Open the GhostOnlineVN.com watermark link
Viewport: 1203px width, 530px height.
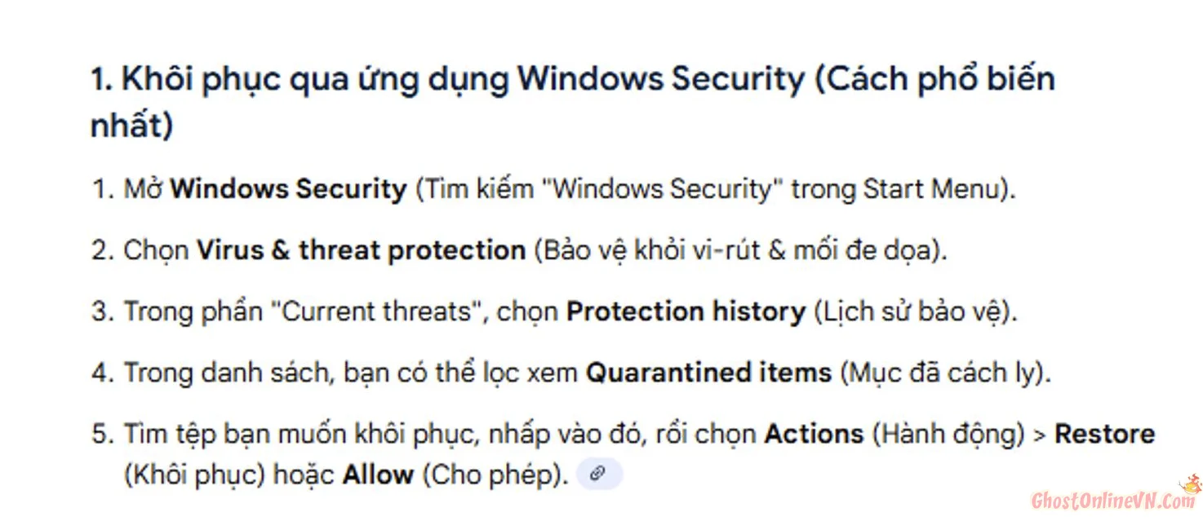coord(1112,501)
